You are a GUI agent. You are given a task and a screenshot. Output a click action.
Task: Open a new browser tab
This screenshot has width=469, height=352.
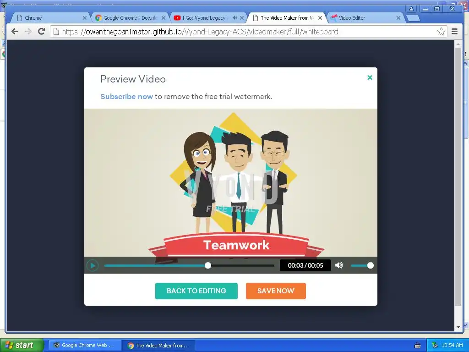413,18
